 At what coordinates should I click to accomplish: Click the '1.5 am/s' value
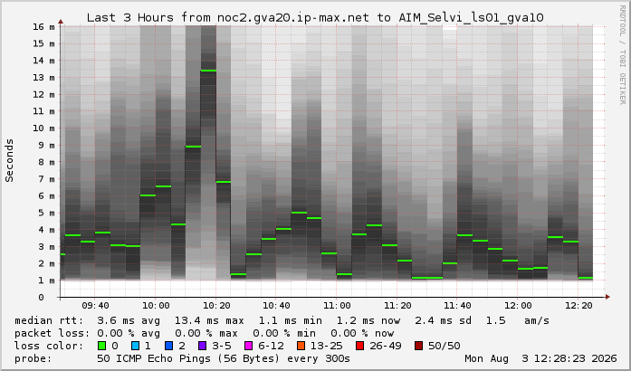pos(518,320)
